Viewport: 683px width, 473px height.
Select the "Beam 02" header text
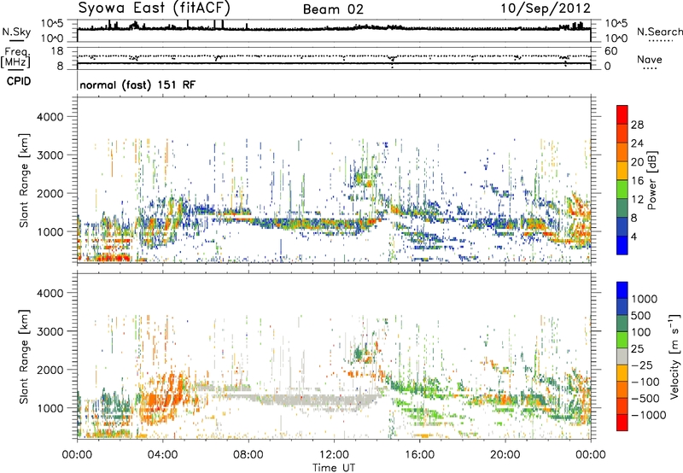(x=333, y=9)
